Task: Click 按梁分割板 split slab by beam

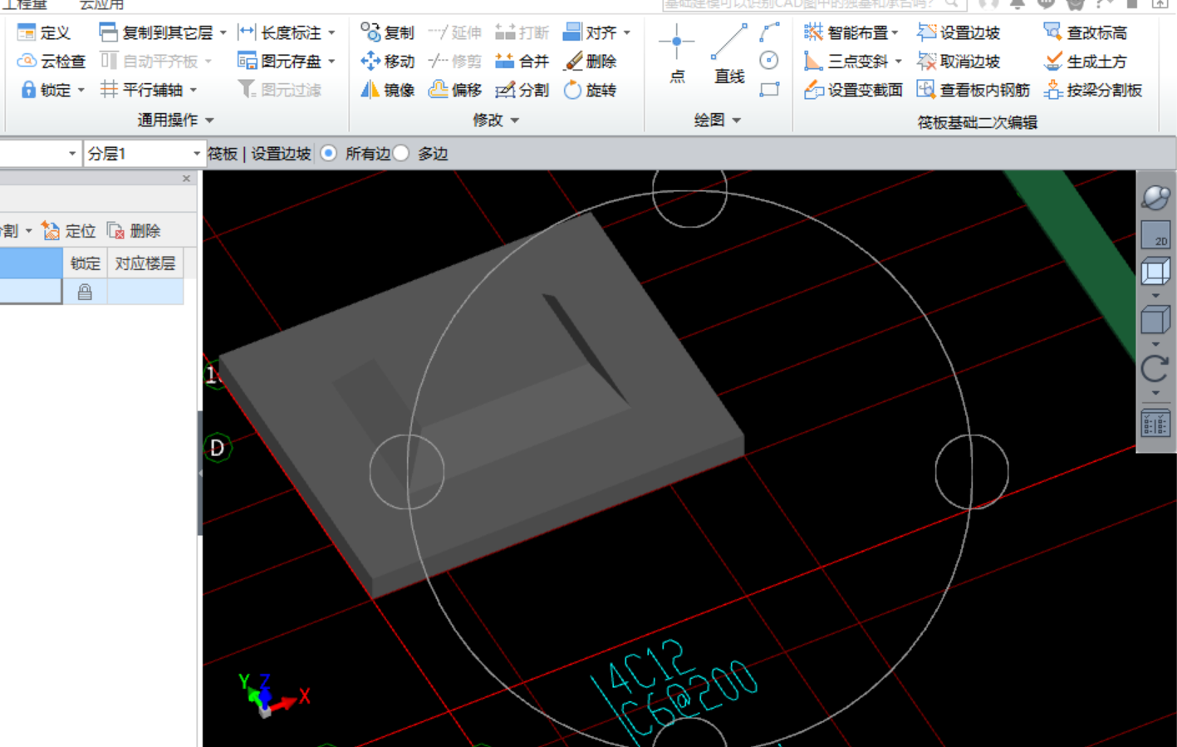Action: pos(1092,89)
